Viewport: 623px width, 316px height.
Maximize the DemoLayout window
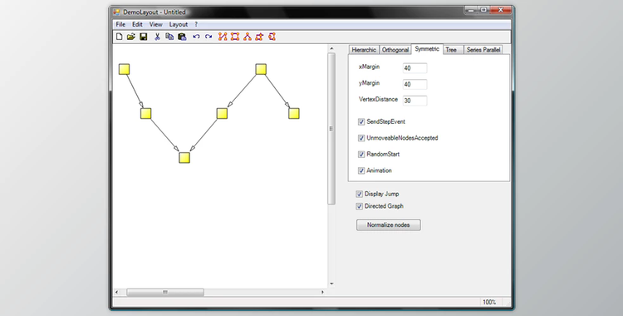click(483, 10)
